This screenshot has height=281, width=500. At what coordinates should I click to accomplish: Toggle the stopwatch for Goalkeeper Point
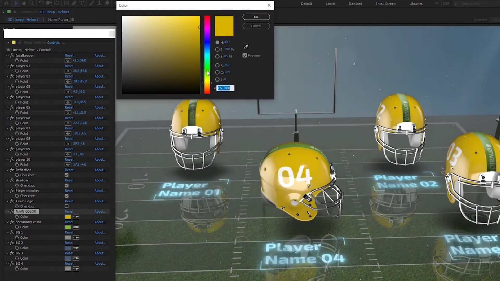pos(17,60)
